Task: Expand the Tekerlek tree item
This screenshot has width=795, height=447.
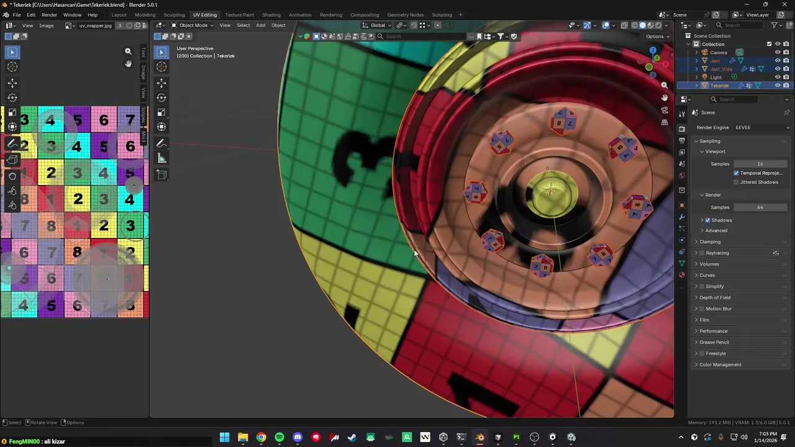Action: [696, 85]
